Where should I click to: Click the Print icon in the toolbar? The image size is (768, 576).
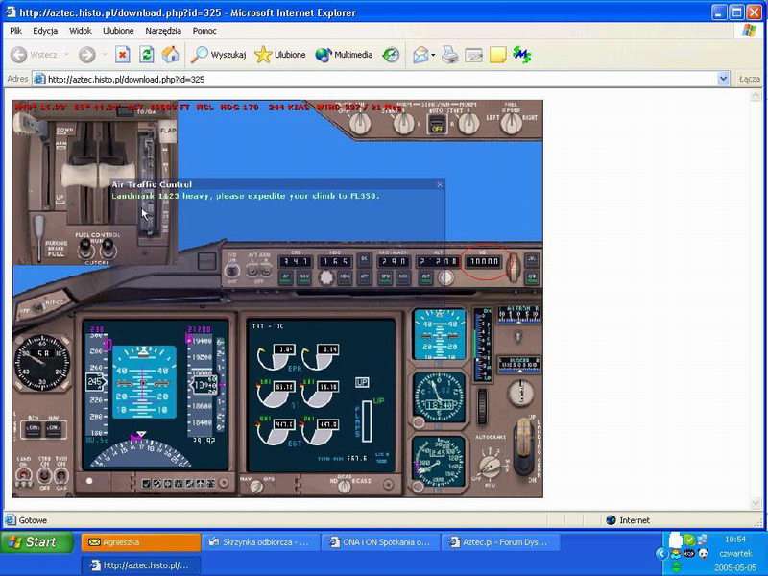pyautogui.click(x=449, y=55)
